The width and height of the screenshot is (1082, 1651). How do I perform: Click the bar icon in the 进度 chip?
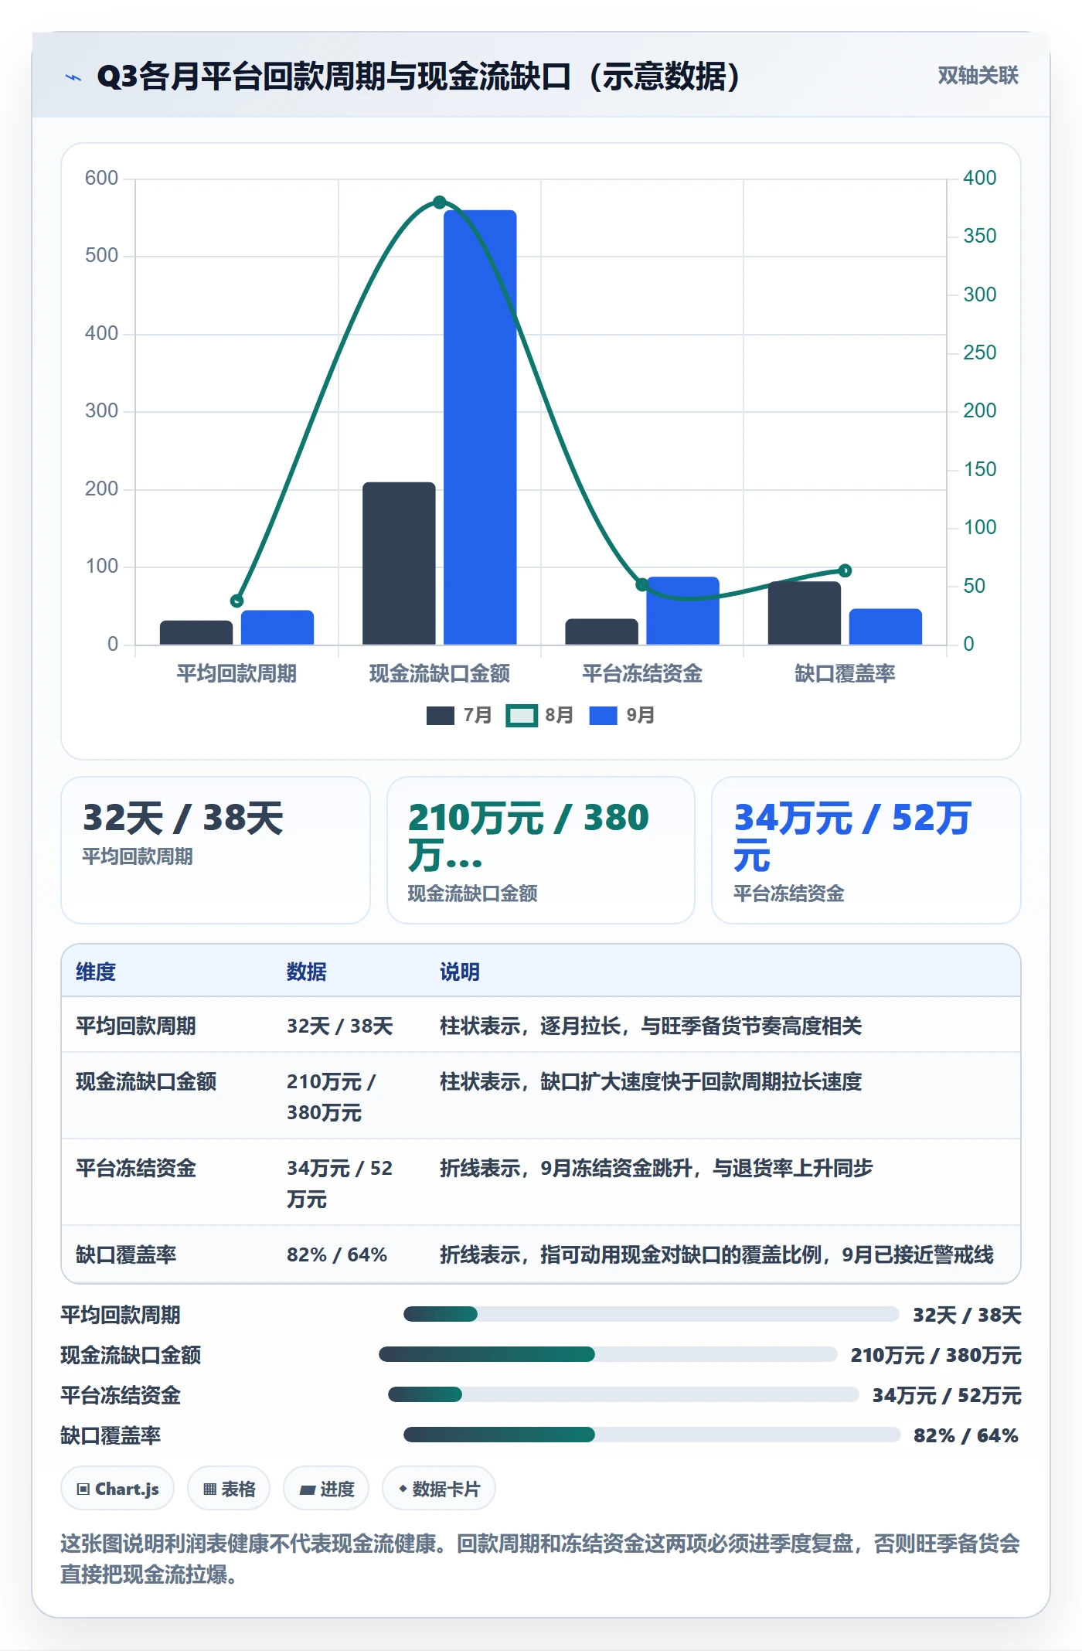pyautogui.click(x=307, y=1490)
